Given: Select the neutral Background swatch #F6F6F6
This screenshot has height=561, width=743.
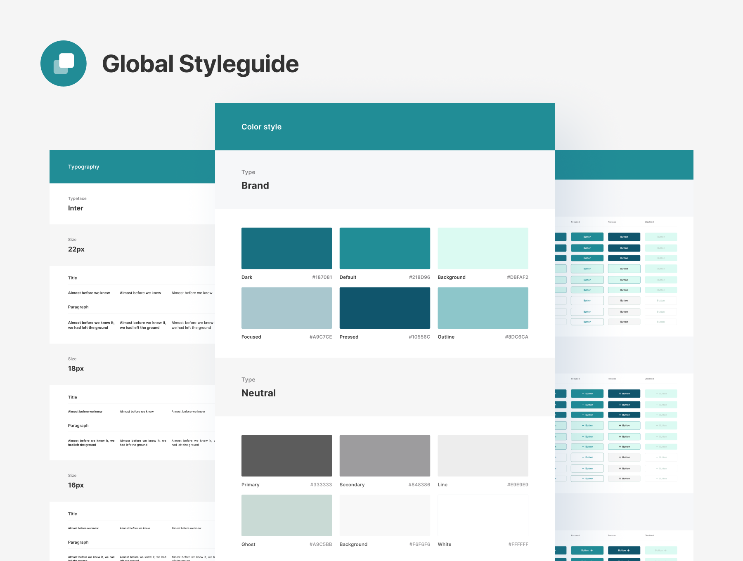Looking at the screenshot, I should [385, 516].
